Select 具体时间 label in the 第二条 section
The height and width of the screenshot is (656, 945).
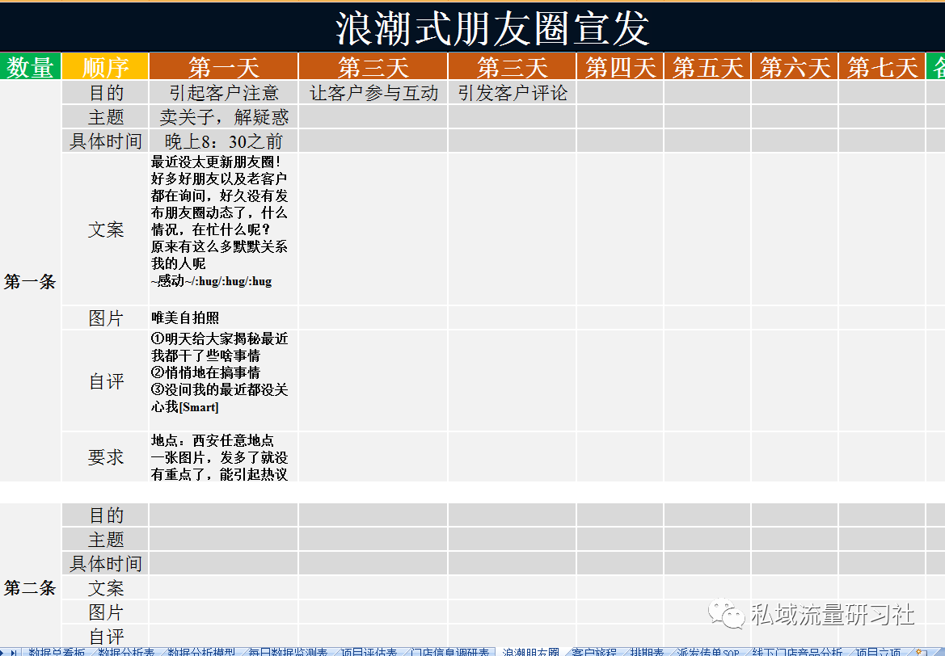(105, 563)
